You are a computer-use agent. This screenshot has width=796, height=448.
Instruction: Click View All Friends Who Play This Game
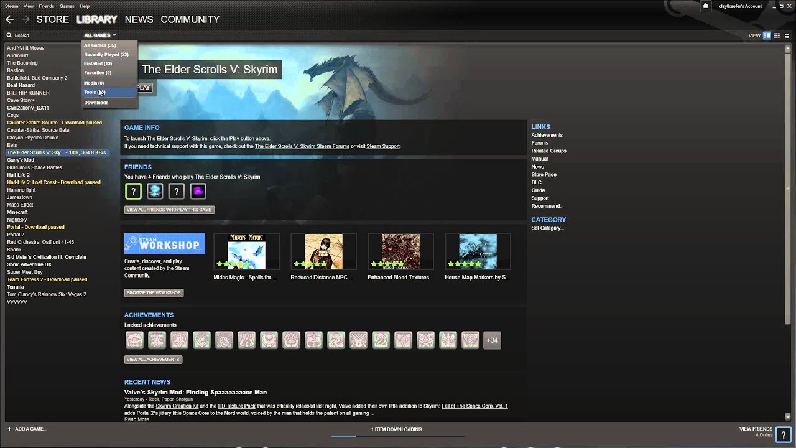click(x=169, y=210)
